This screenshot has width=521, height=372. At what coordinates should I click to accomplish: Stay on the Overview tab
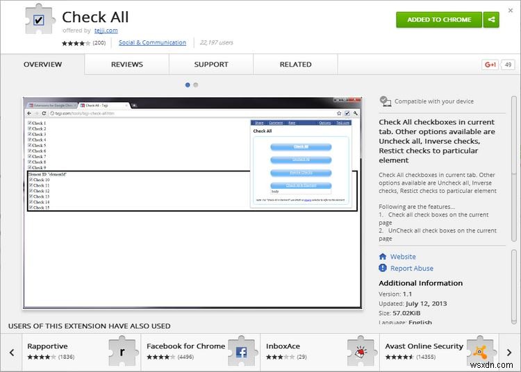(x=42, y=65)
